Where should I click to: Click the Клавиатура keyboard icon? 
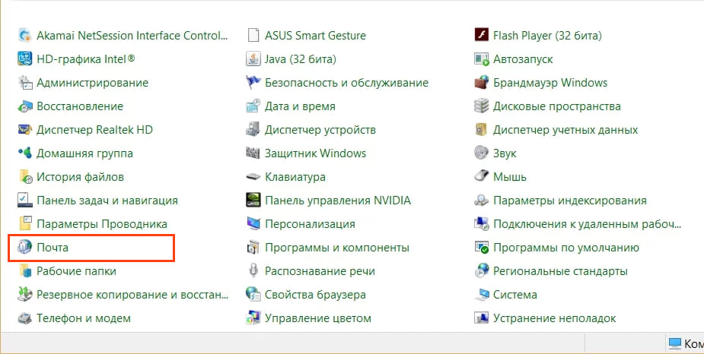coord(253,176)
